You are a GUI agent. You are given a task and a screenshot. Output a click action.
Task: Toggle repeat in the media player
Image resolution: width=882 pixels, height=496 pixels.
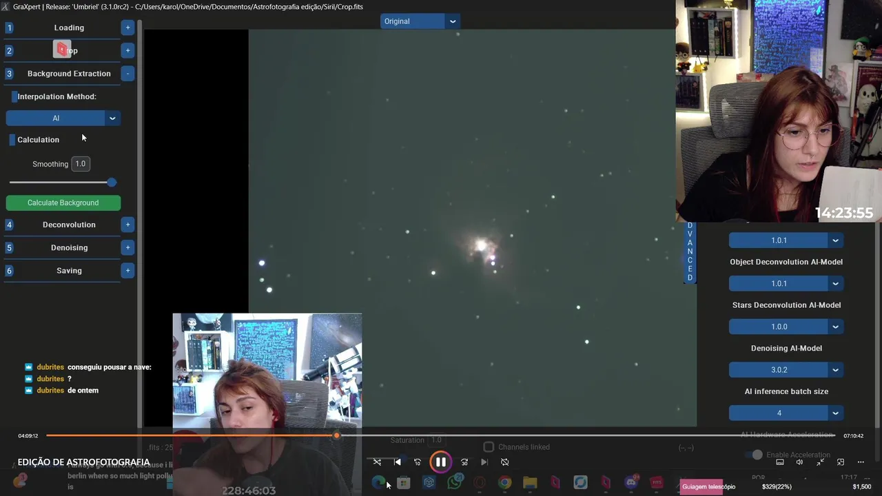[504, 462]
